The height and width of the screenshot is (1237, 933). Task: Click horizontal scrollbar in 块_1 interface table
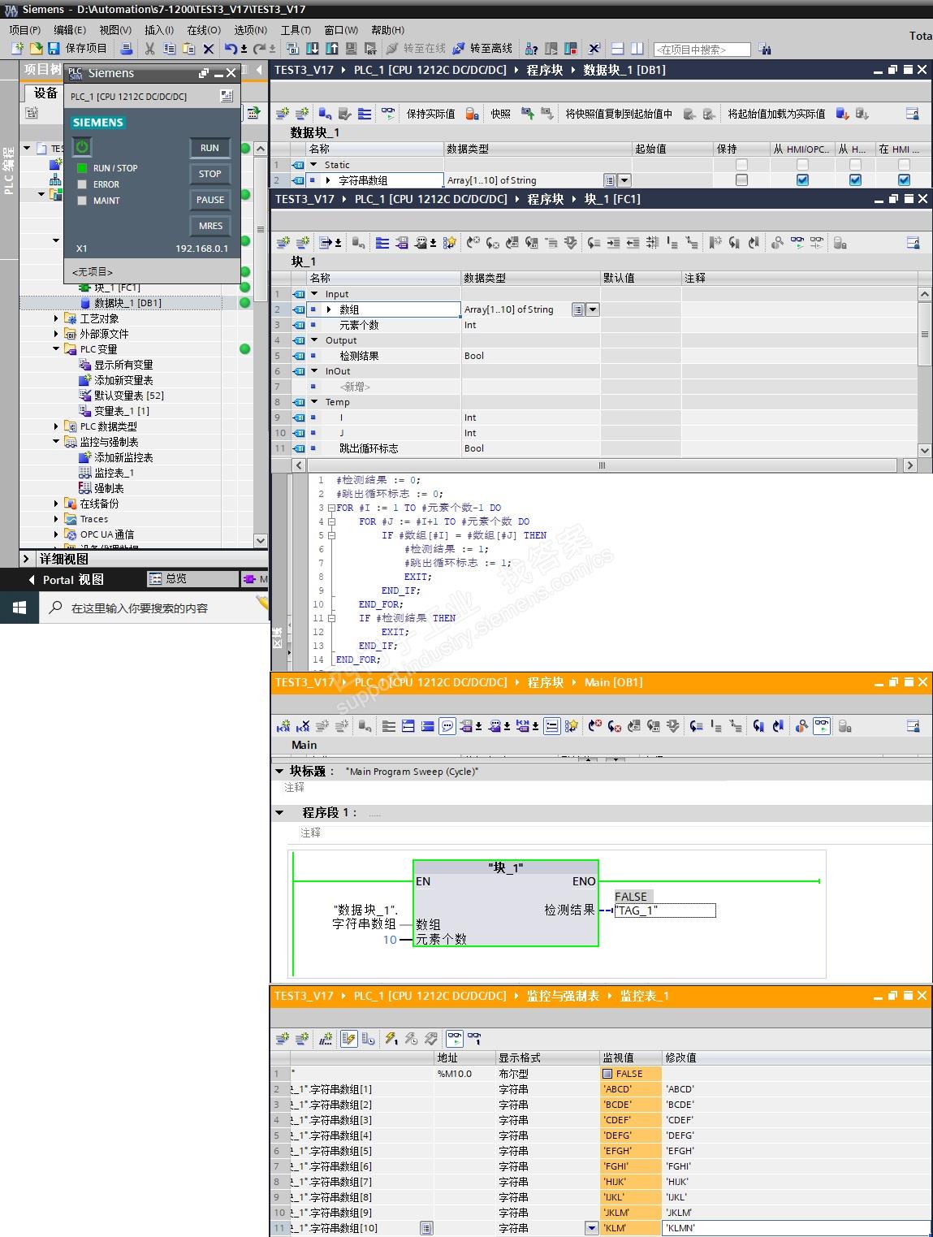[x=602, y=465]
